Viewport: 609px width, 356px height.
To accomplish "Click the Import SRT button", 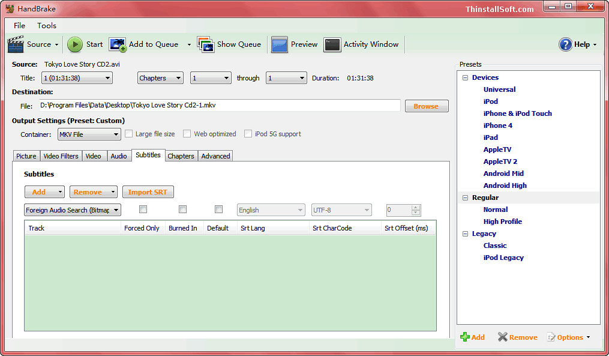I will click(148, 192).
